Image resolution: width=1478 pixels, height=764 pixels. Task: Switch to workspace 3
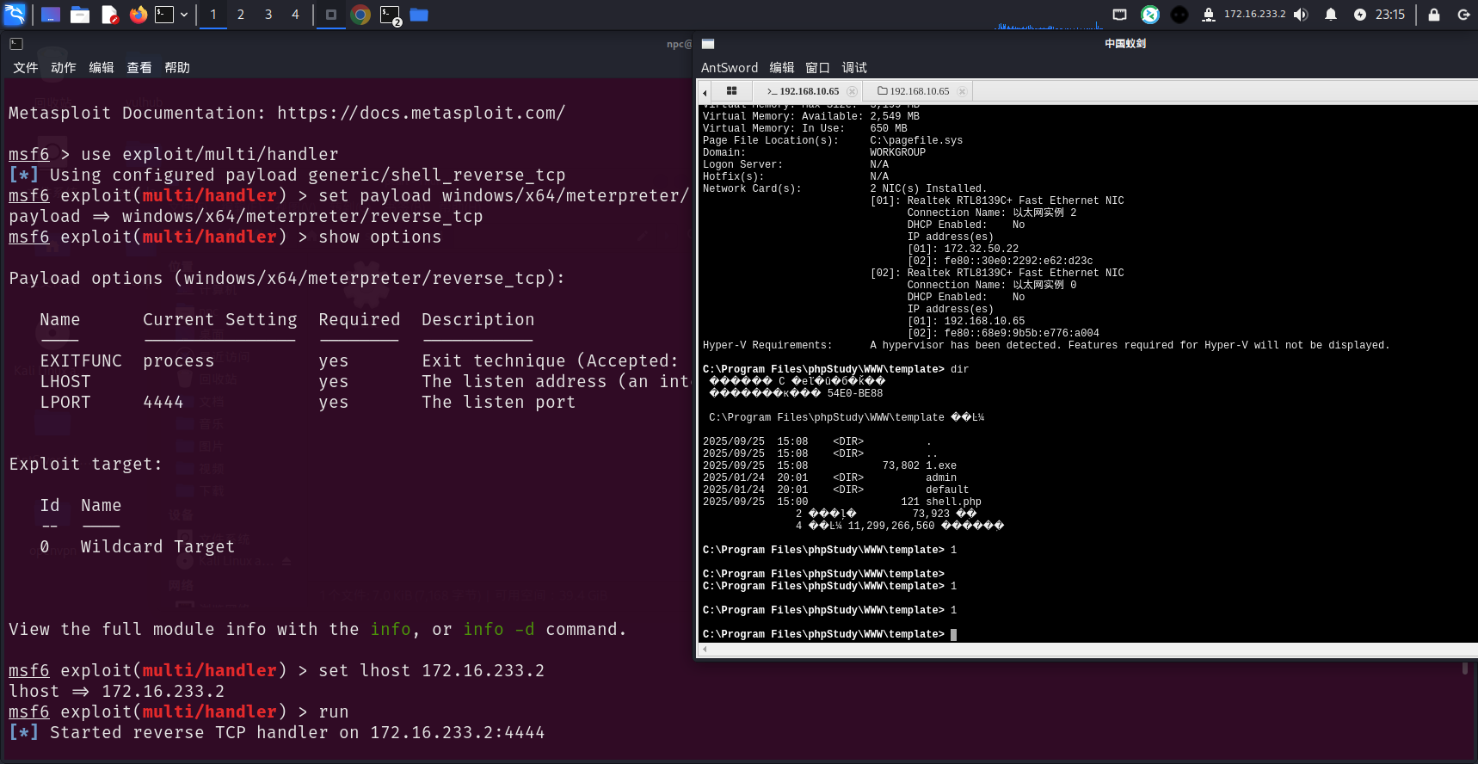pyautogui.click(x=268, y=15)
